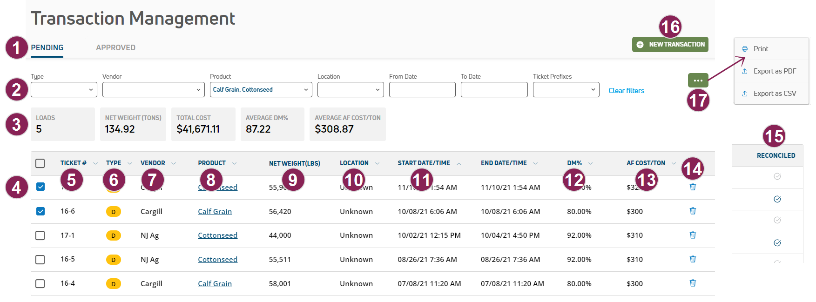Click trash icon for ticket 17-1
Screen dimensions: 816x302
(x=693, y=235)
